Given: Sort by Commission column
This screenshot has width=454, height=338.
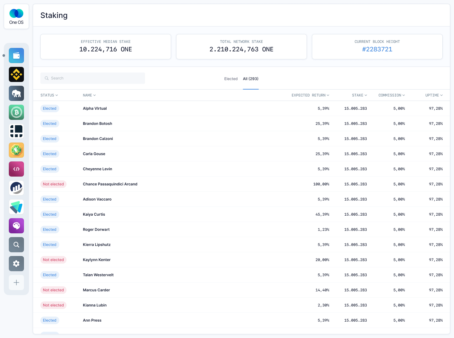Looking at the screenshot, I should click(x=392, y=95).
